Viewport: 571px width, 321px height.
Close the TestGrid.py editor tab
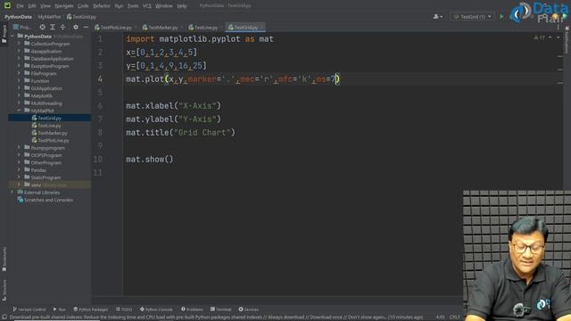click(261, 28)
